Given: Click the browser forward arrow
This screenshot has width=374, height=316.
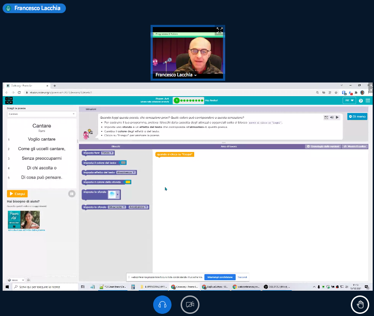Looking at the screenshot, I should point(13,93).
